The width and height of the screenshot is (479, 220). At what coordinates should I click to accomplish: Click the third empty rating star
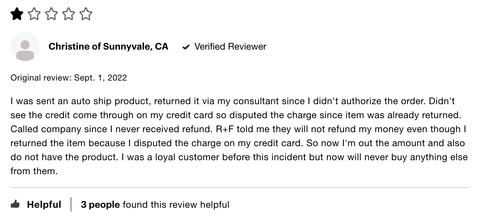[x=51, y=14]
